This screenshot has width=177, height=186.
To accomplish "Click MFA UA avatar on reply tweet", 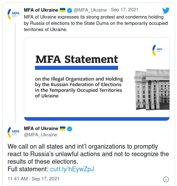I will 15,132.
